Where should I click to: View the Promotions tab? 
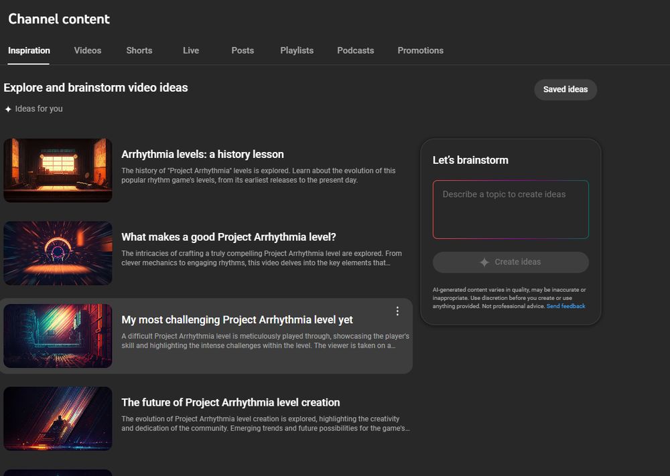pyautogui.click(x=421, y=50)
